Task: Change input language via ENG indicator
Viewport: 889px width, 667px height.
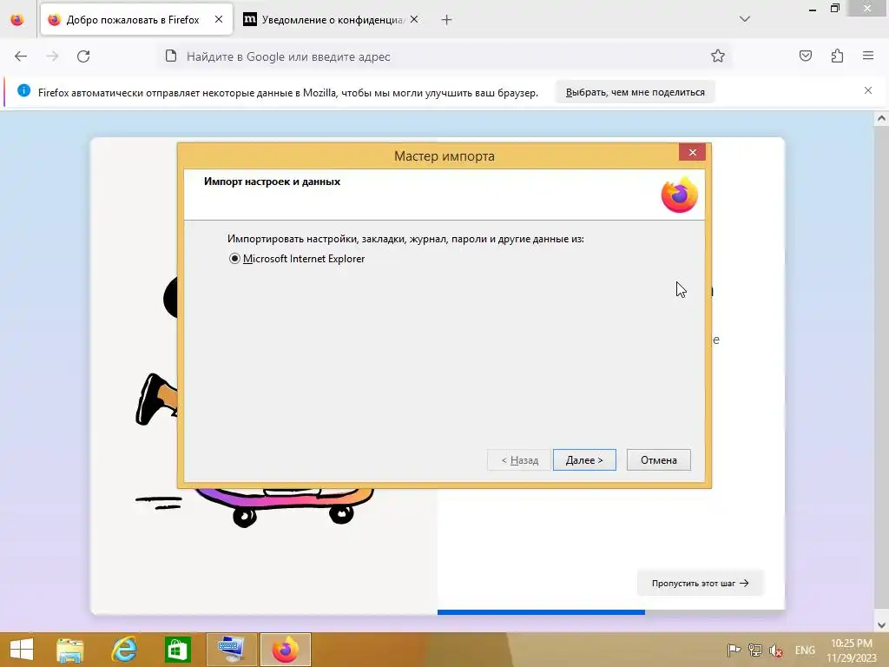Action: [x=805, y=650]
